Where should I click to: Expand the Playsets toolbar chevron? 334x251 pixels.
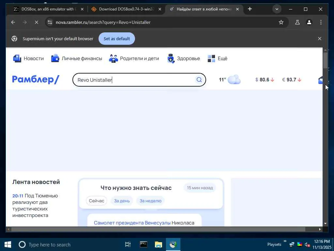point(285,241)
